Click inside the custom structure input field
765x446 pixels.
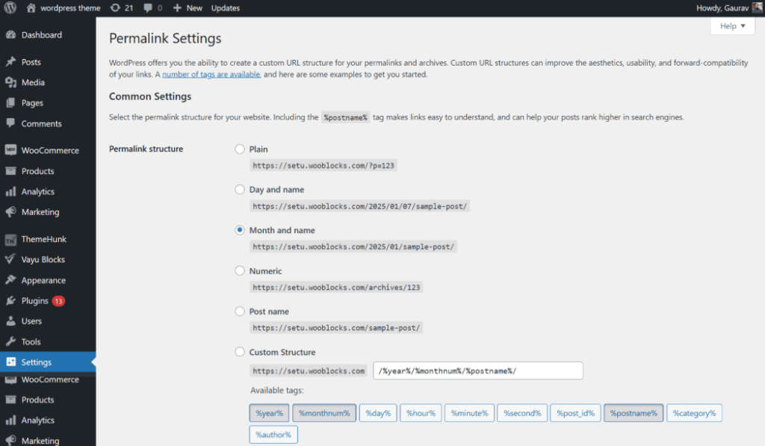coord(477,371)
